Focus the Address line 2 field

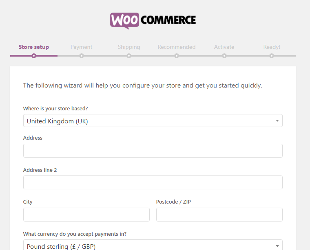(x=153, y=182)
